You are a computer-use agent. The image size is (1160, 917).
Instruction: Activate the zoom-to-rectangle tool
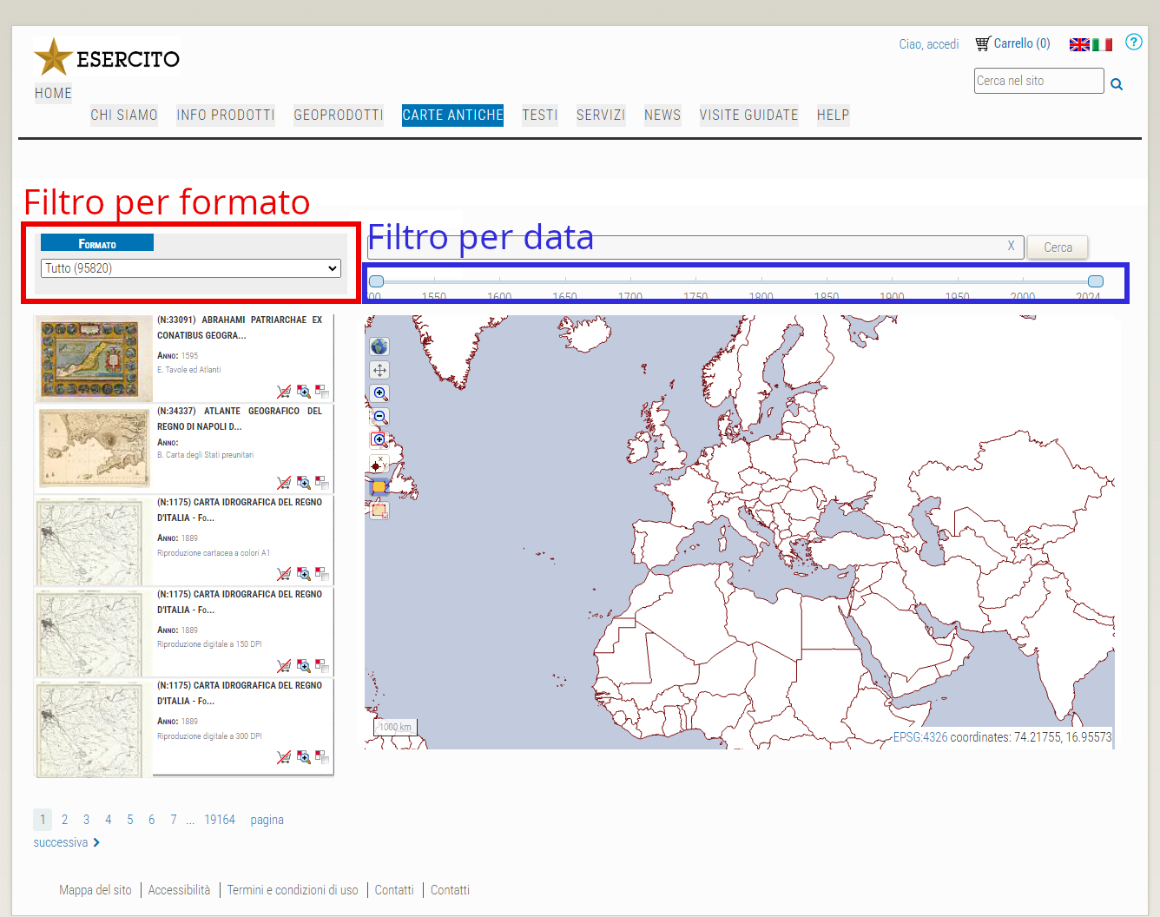379,439
